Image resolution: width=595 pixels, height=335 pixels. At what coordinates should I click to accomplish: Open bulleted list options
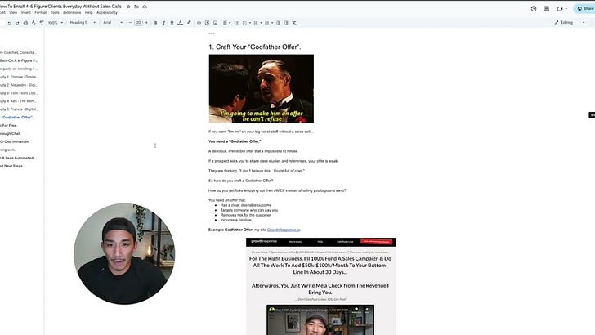(257, 23)
